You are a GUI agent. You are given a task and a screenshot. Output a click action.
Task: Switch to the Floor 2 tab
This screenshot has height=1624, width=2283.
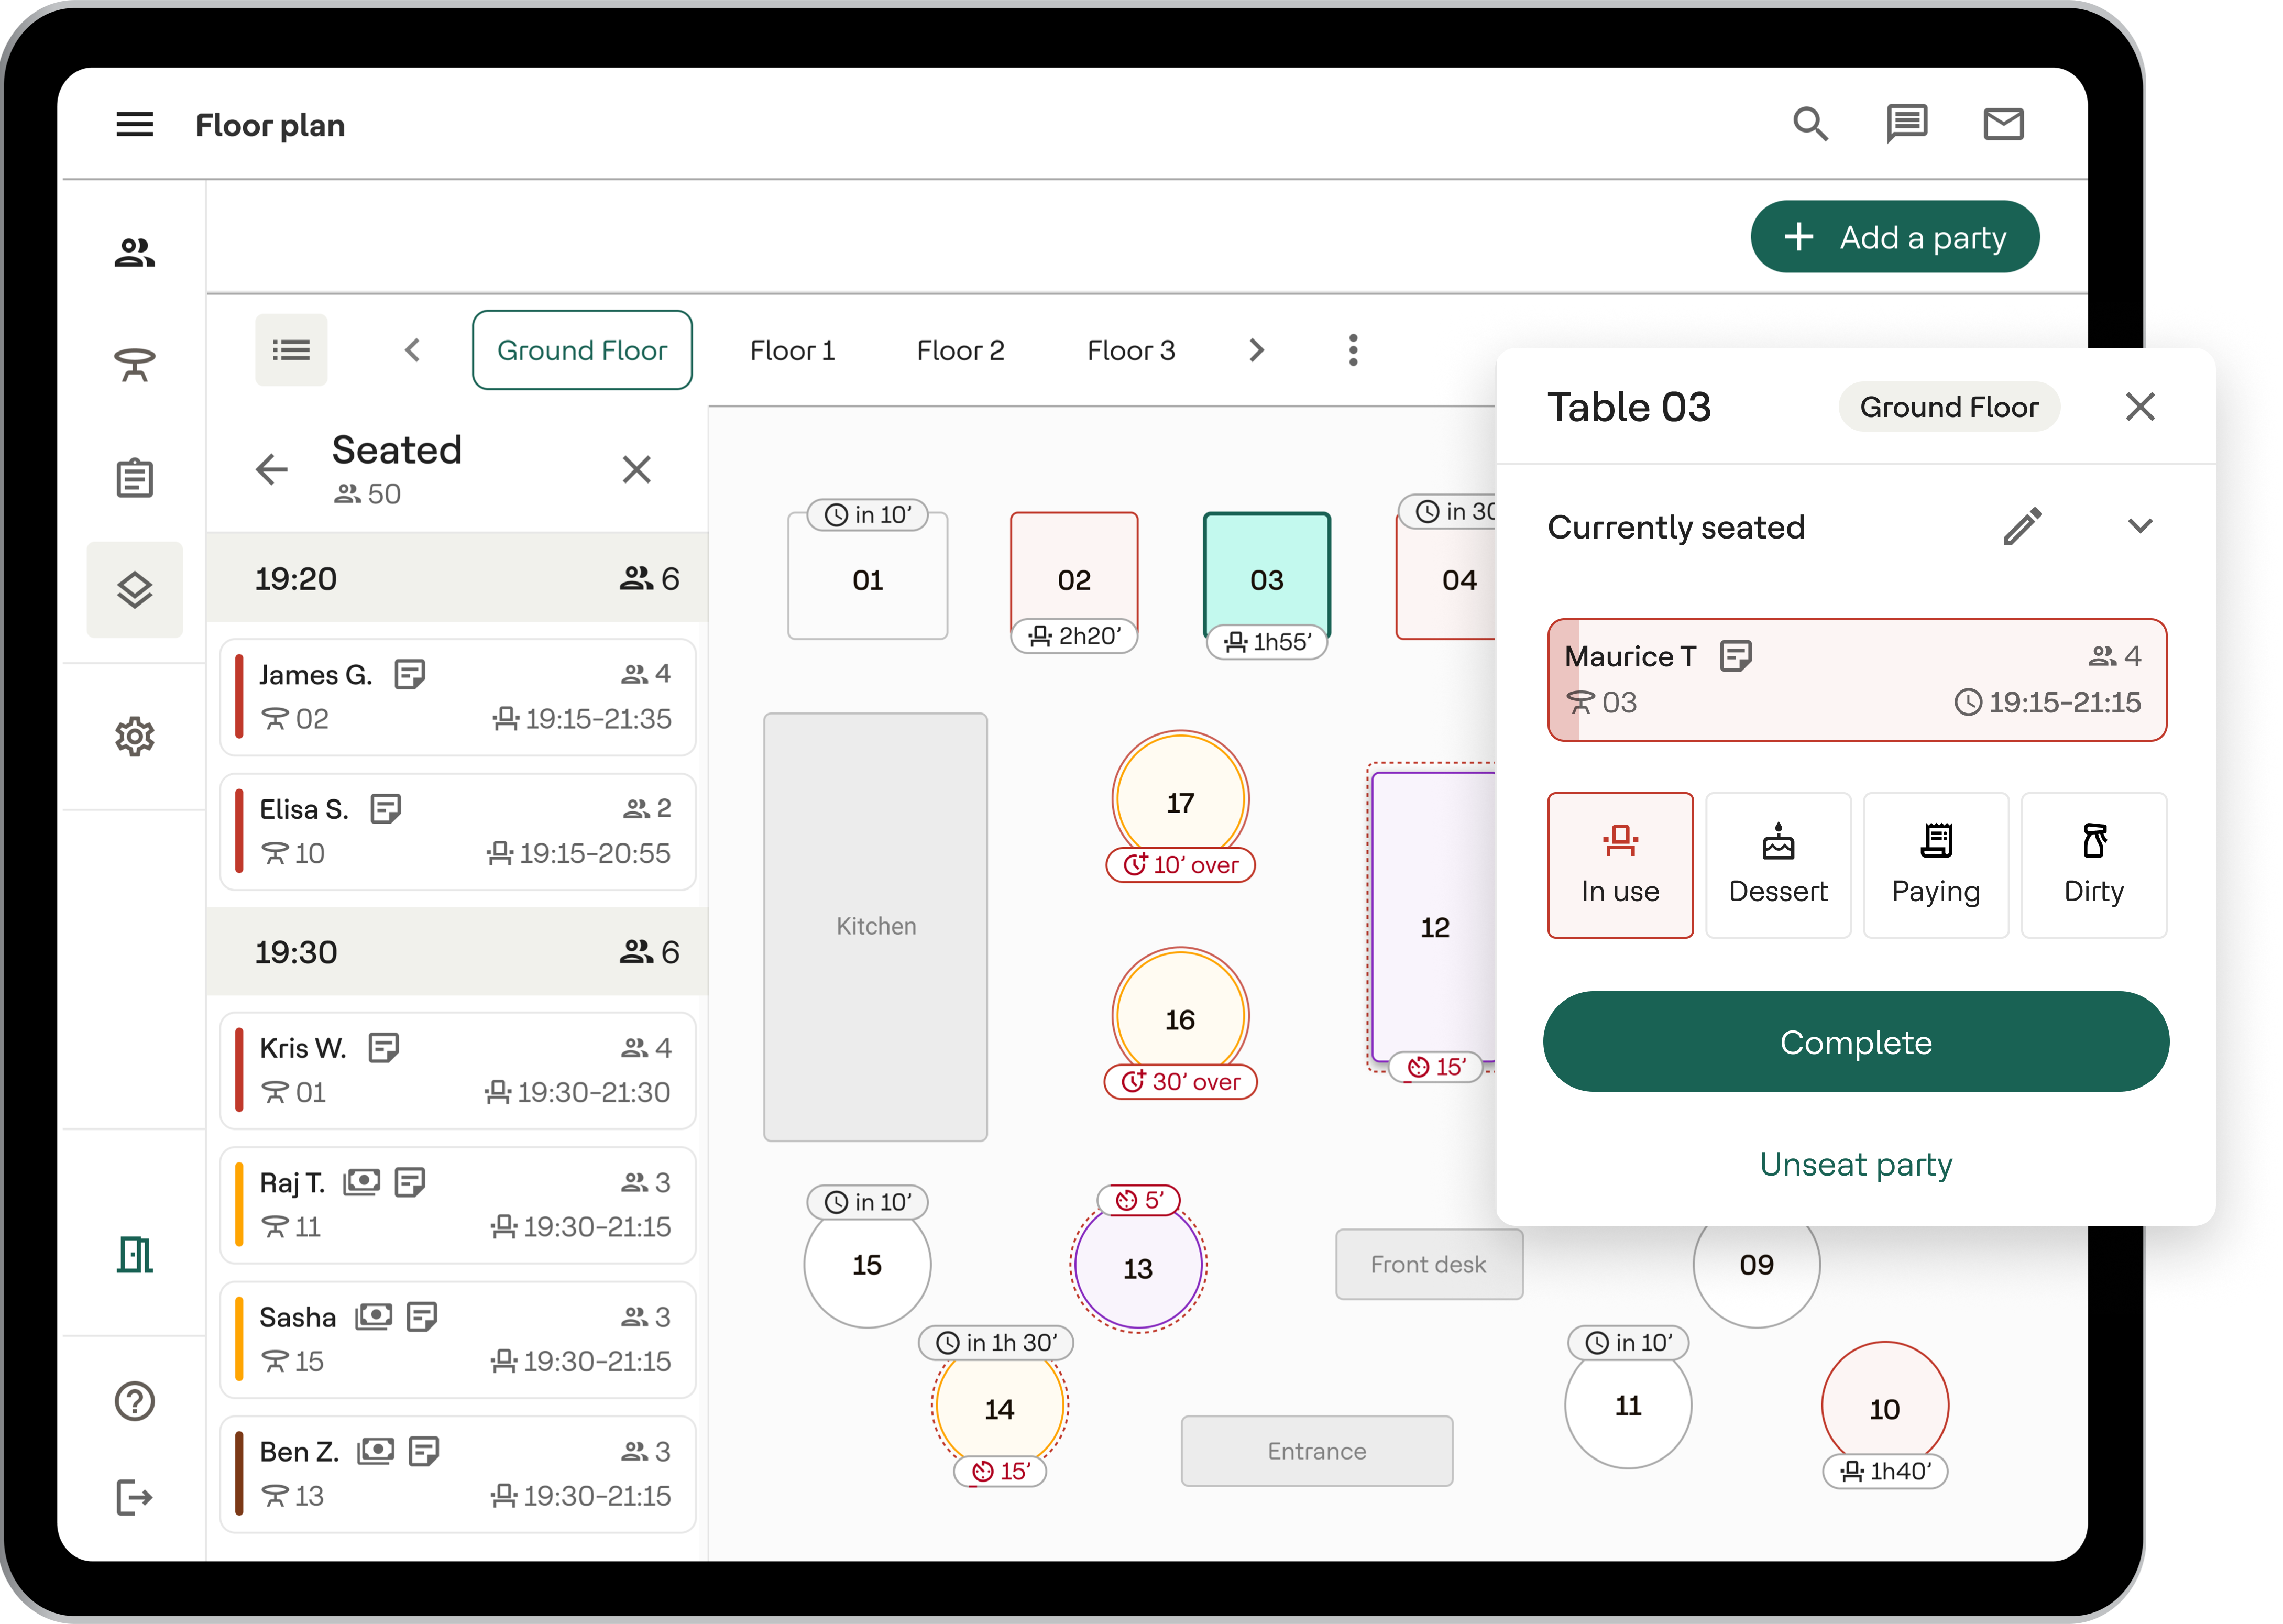point(960,349)
